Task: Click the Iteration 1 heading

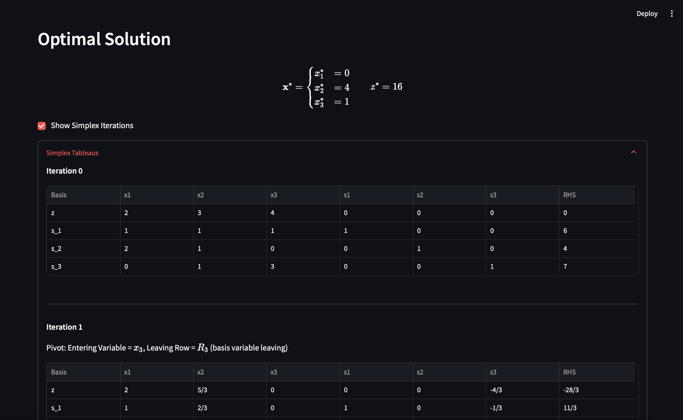Action: pos(64,327)
